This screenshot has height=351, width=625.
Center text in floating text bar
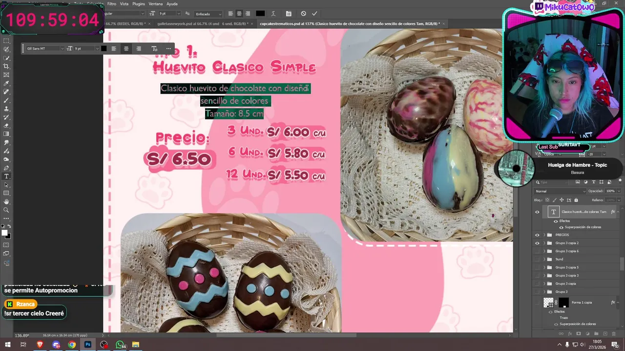tap(126, 48)
